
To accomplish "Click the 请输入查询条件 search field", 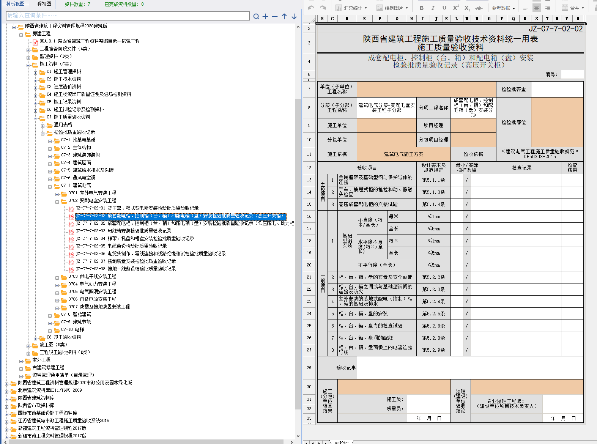I will [x=128, y=16].
